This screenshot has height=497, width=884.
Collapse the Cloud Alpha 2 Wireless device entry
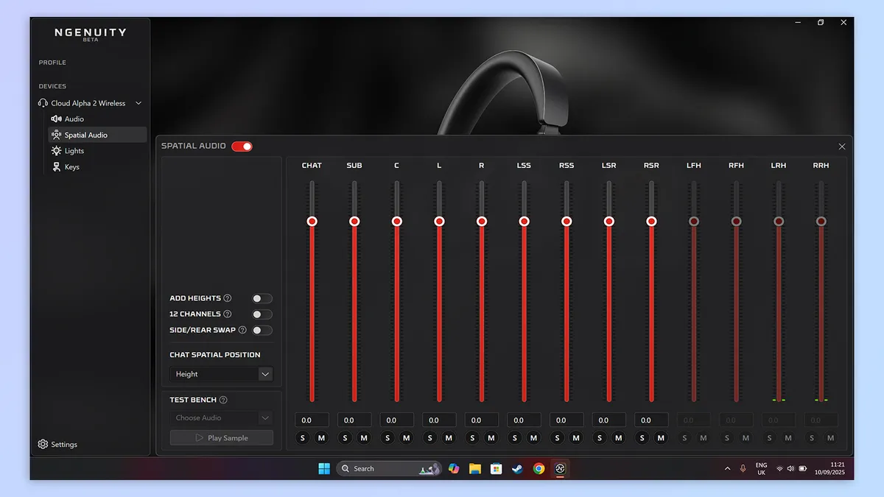138,103
